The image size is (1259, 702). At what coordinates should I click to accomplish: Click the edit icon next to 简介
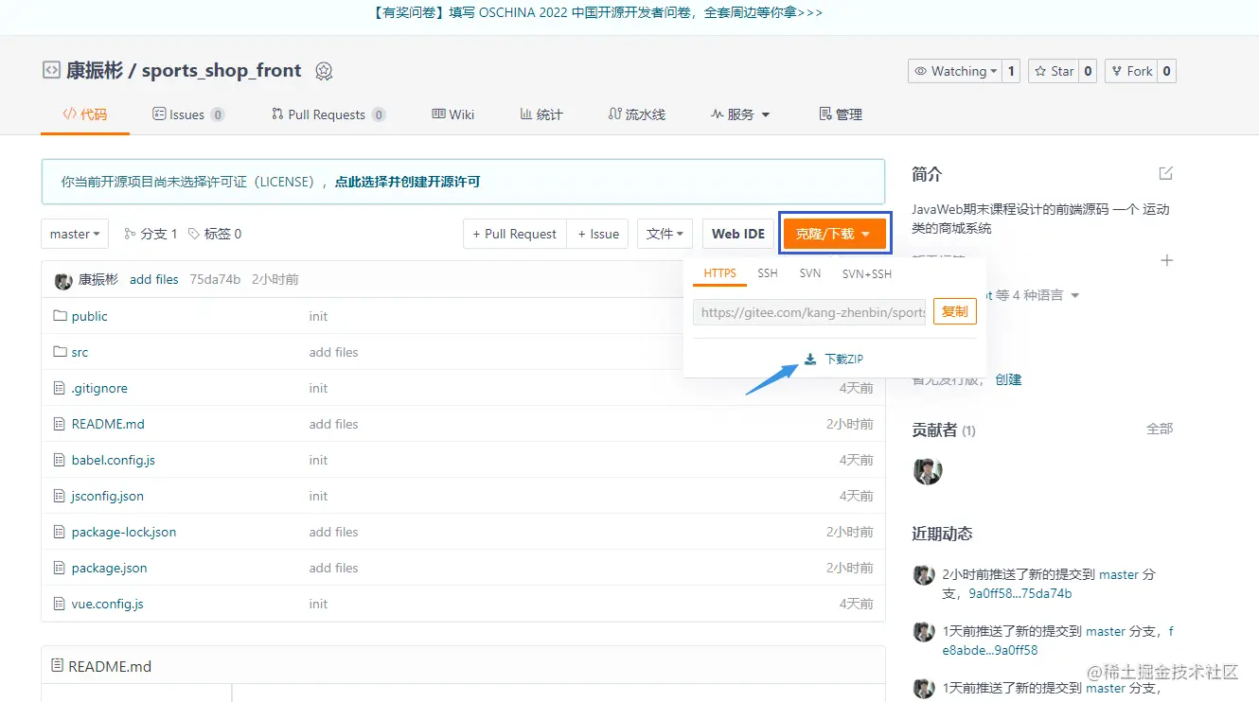pyautogui.click(x=1166, y=173)
